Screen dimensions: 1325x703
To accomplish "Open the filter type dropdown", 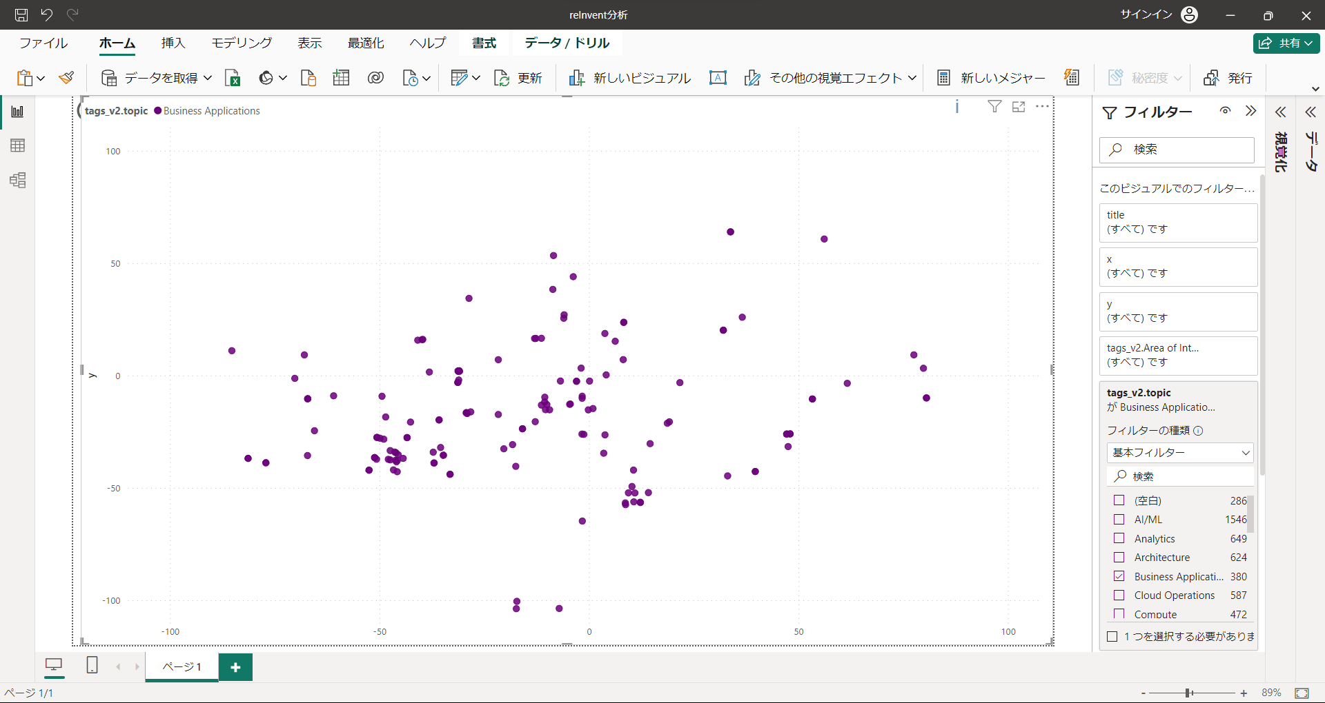I will (1180, 453).
